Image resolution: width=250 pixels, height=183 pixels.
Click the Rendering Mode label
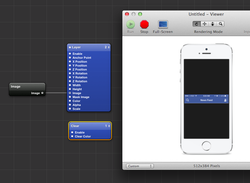coord(208,32)
